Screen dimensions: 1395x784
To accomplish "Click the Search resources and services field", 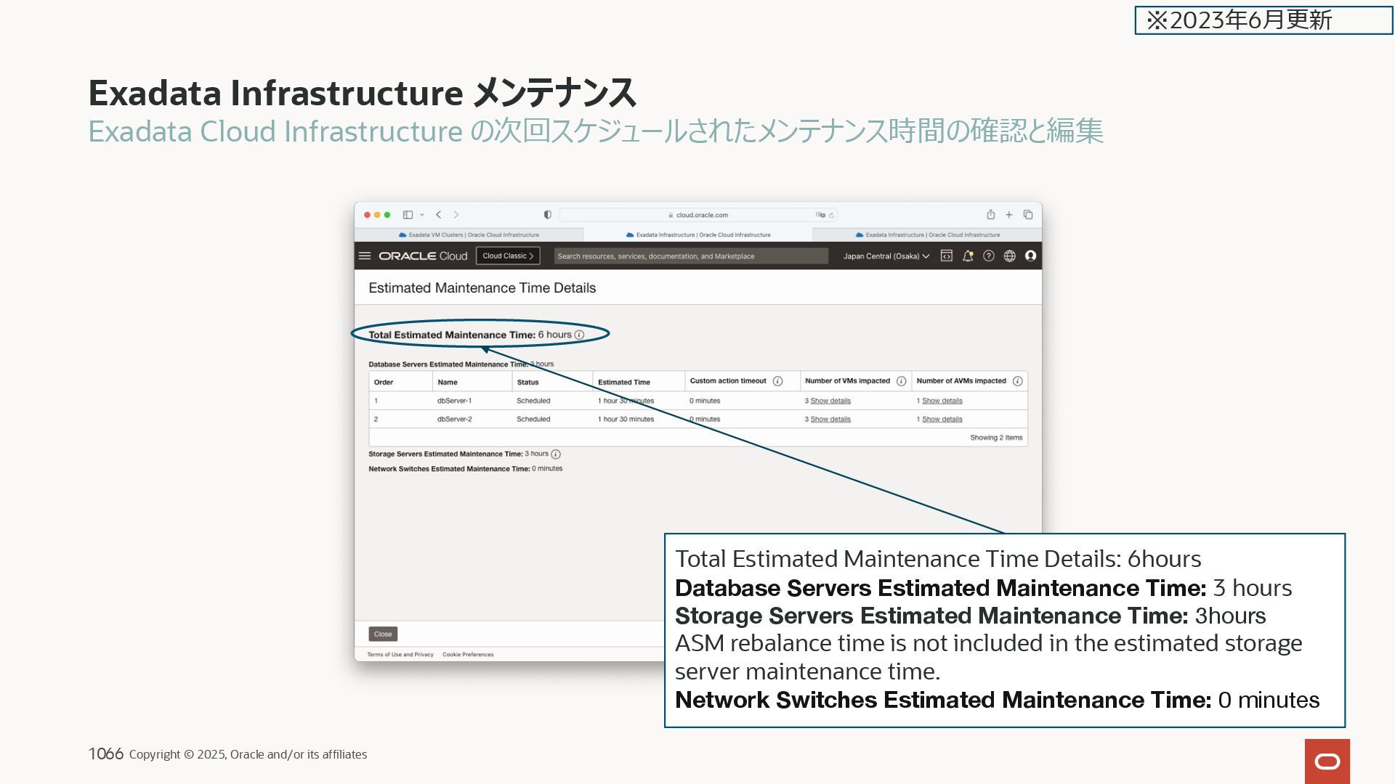I will 690,256.
